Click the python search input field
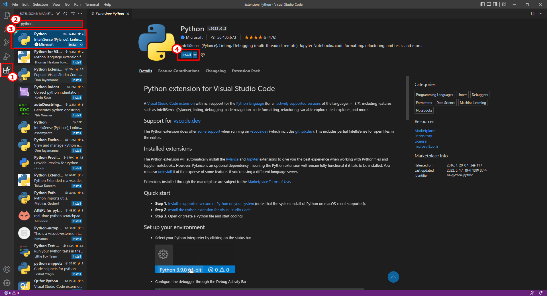The height and width of the screenshot is (296, 547). point(51,24)
